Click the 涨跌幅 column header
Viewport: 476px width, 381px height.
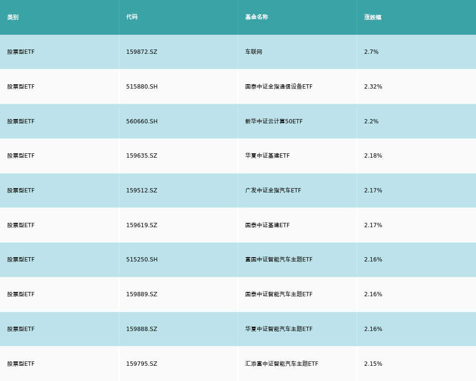pyautogui.click(x=373, y=17)
